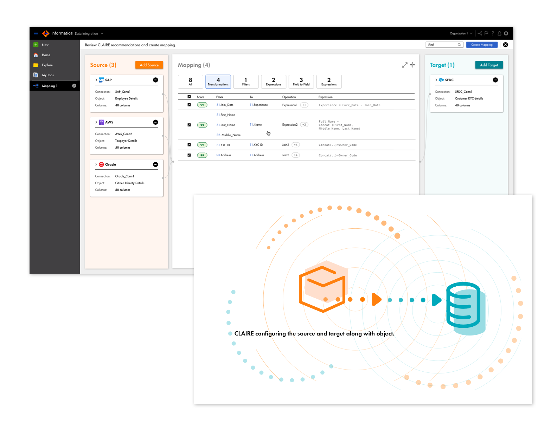Click the flag notifications icon
The width and height of the screenshot is (557, 430).
pyautogui.click(x=486, y=33)
